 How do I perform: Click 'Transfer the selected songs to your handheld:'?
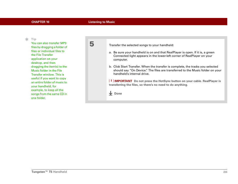pos(141,45)
